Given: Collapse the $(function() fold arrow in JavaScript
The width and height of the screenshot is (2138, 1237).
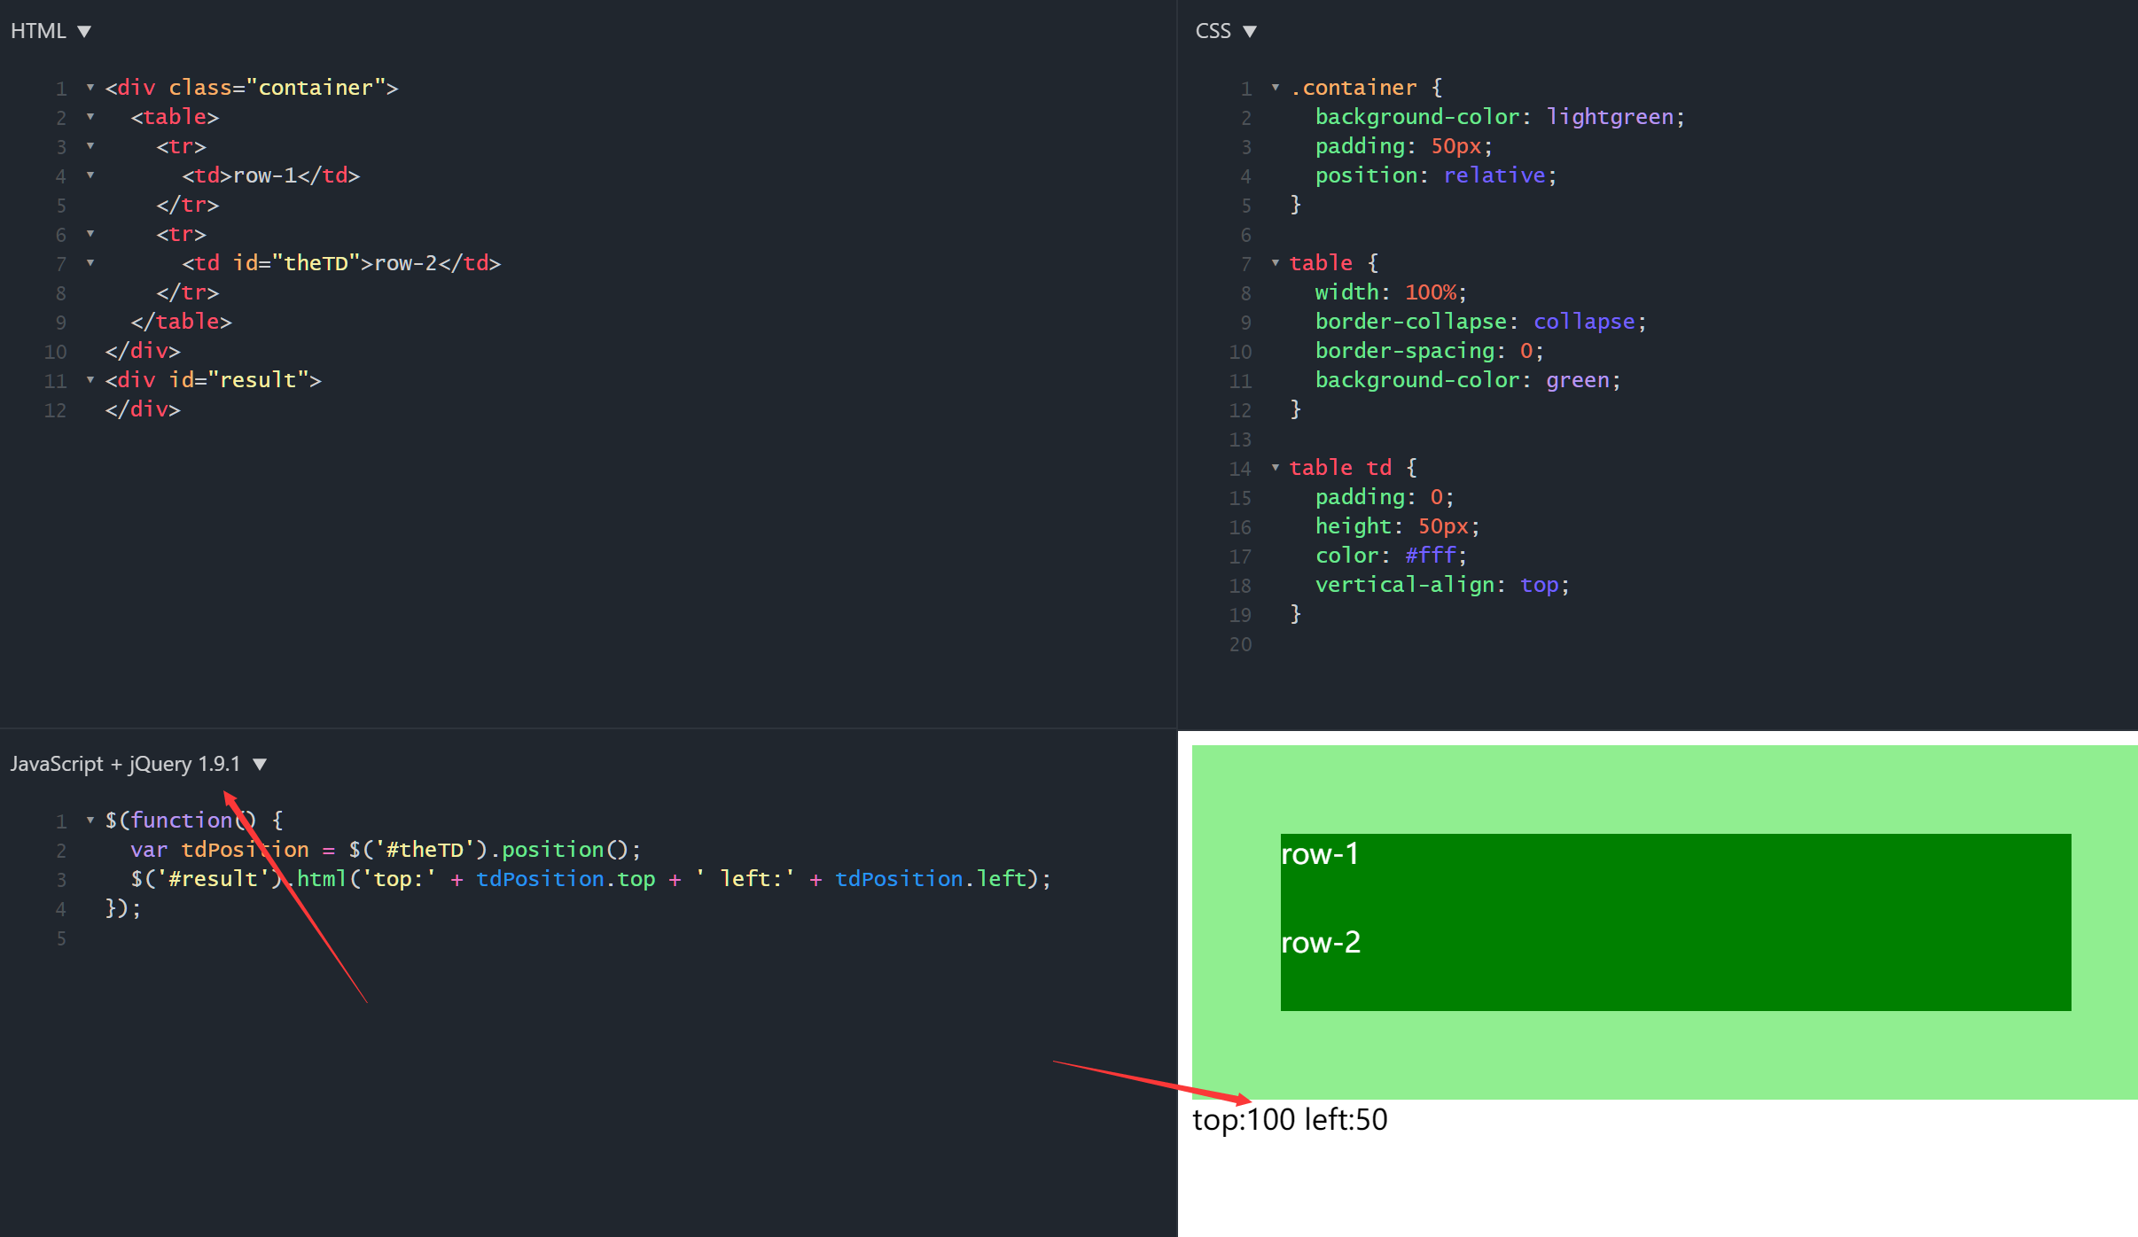Looking at the screenshot, I should point(90,820).
